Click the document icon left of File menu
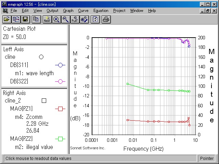 pos(5,11)
